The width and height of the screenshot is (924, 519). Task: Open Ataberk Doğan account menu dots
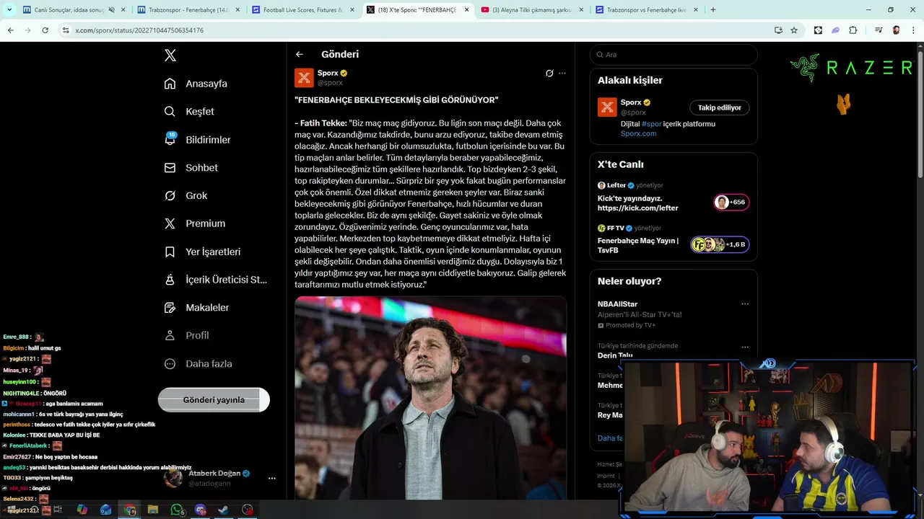(272, 478)
